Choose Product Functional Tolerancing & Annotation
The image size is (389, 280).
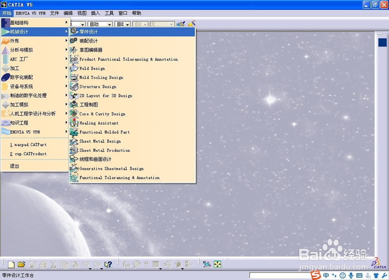coord(132,59)
